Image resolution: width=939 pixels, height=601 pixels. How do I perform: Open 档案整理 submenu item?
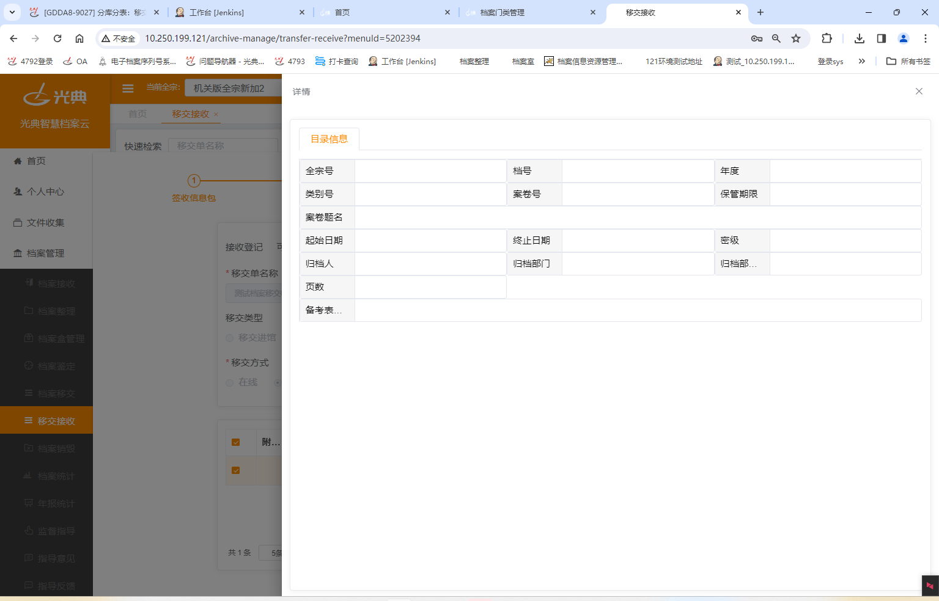point(56,311)
